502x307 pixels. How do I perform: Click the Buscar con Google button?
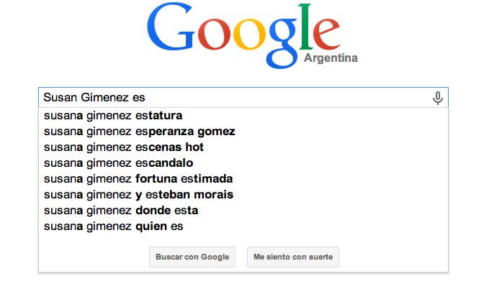(x=192, y=257)
